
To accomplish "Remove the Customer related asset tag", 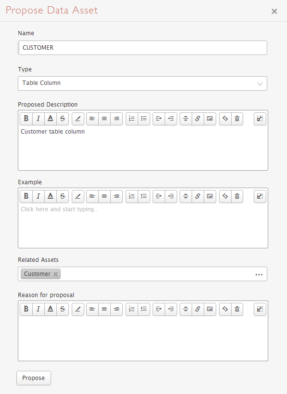I will pyautogui.click(x=56, y=274).
